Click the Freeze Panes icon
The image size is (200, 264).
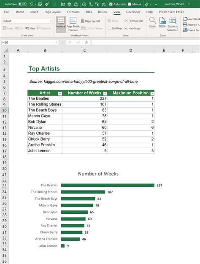(x=185, y=30)
